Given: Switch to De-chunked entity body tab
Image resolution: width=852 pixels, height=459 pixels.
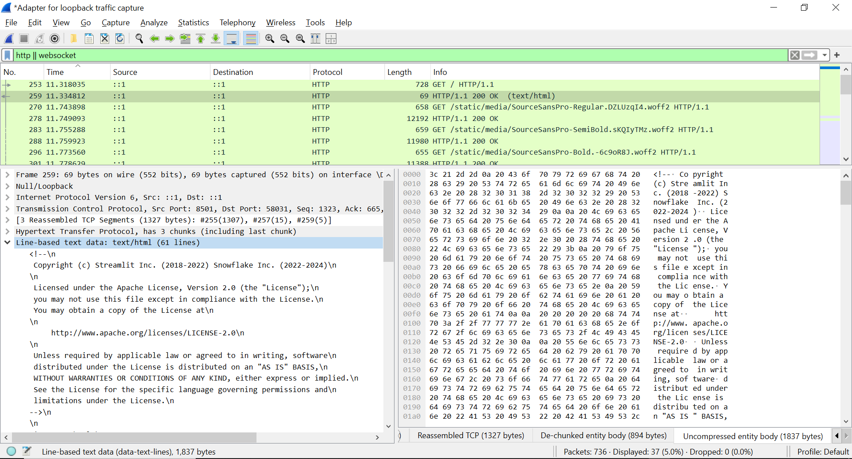Looking at the screenshot, I should [x=603, y=436].
